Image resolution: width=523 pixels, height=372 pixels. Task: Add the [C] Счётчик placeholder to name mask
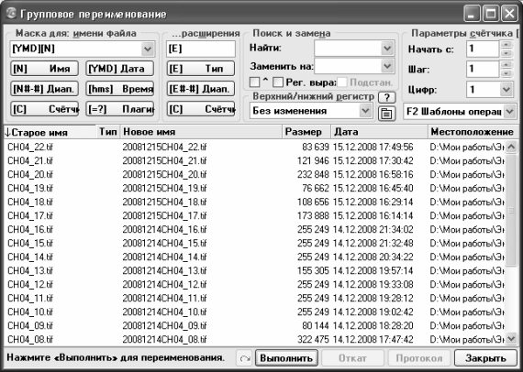pyautogui.click(x=44, y=109)
